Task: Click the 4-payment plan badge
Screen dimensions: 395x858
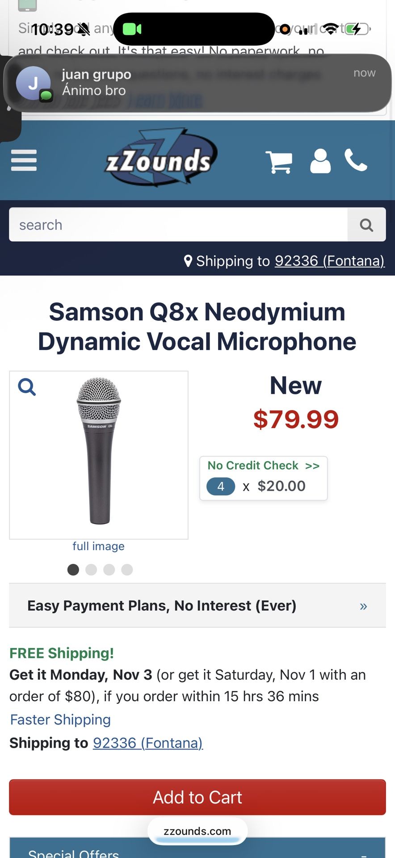Action: tap(220, 486)
